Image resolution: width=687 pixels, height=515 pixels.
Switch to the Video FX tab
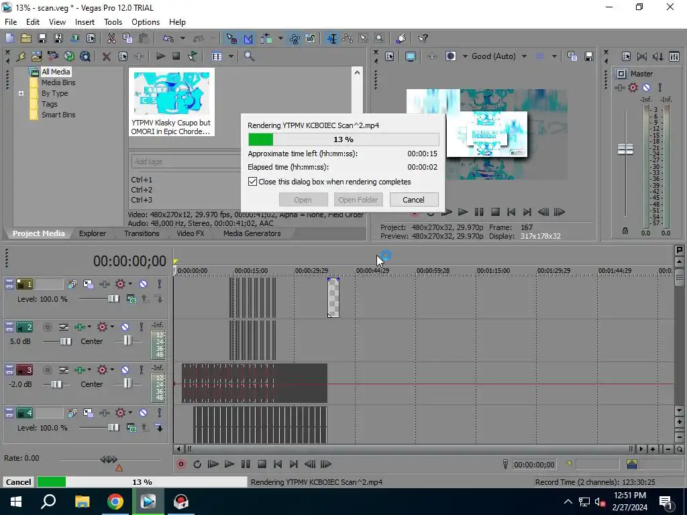190,233
